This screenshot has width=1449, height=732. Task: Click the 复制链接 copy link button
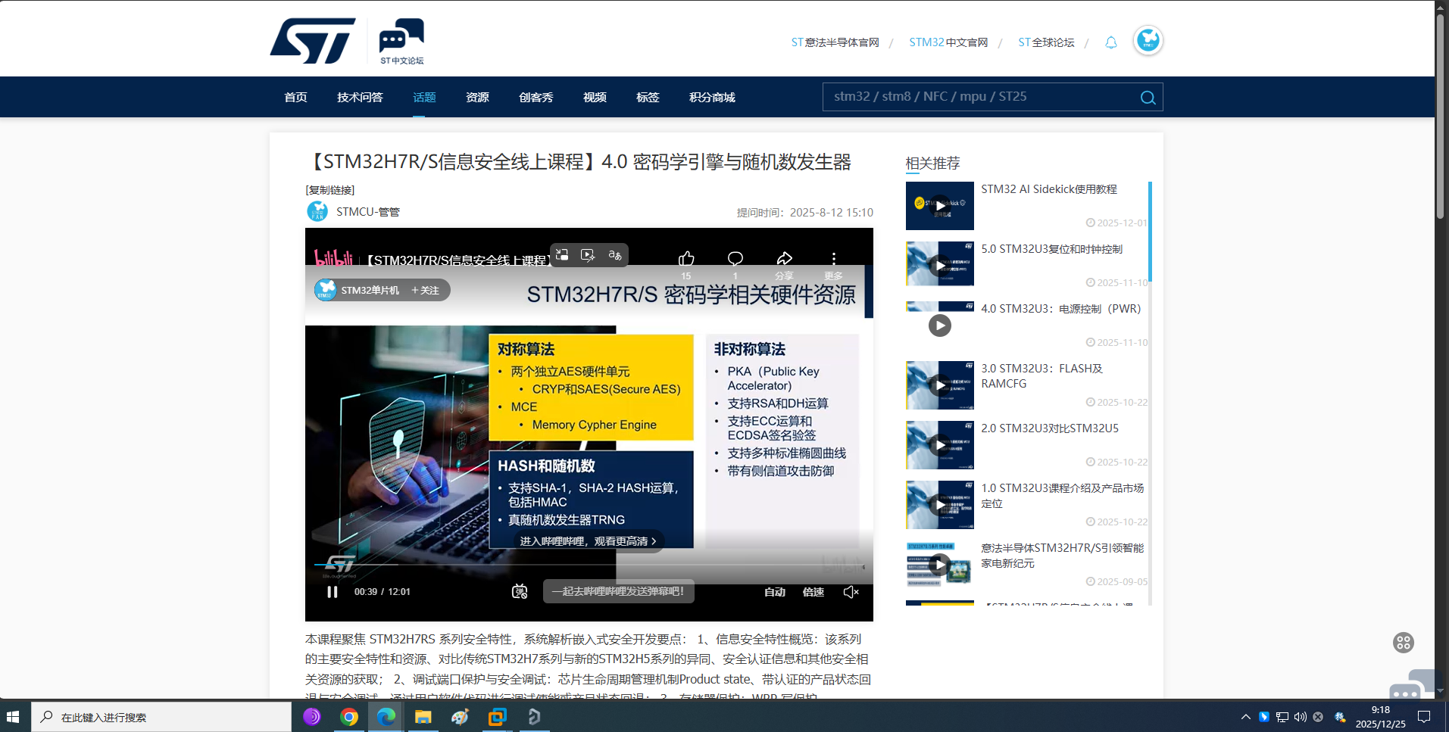coord(330,190)
